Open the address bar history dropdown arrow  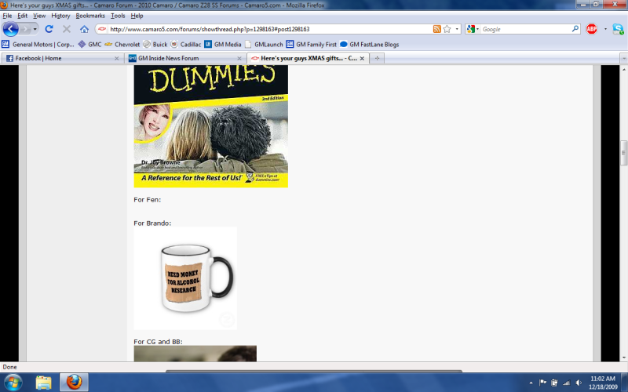coord(457,29)
